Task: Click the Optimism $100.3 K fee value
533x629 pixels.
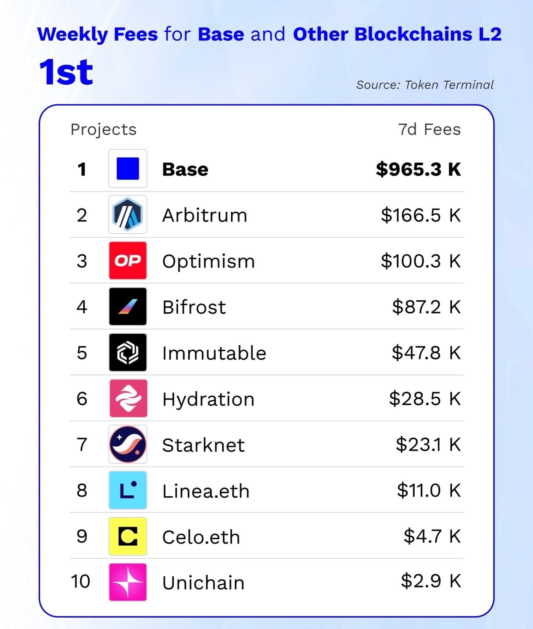Action: tap(421, 261)
